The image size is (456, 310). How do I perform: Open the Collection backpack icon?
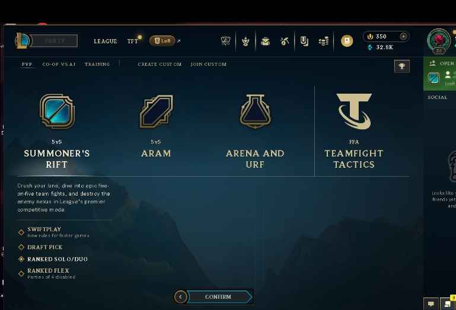coord(265,41)
